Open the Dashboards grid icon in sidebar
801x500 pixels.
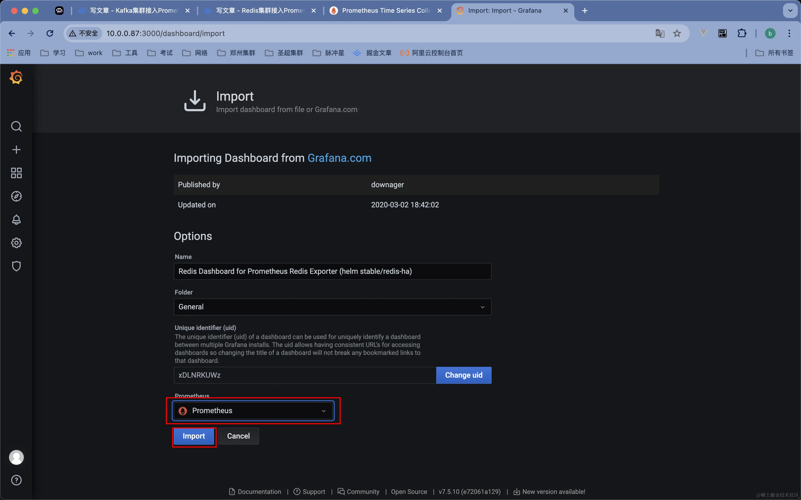16,173
